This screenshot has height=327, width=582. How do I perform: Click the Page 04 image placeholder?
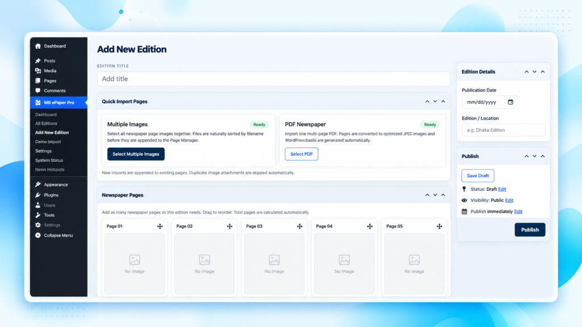tap(344, 263)
